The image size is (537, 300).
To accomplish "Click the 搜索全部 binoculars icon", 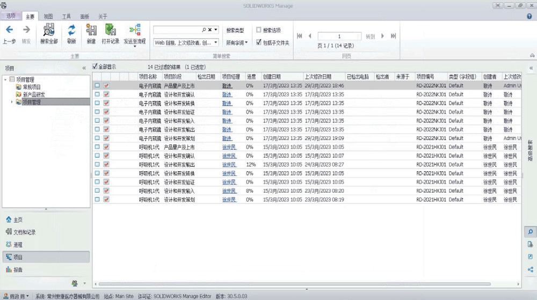I will click(49, 30).
